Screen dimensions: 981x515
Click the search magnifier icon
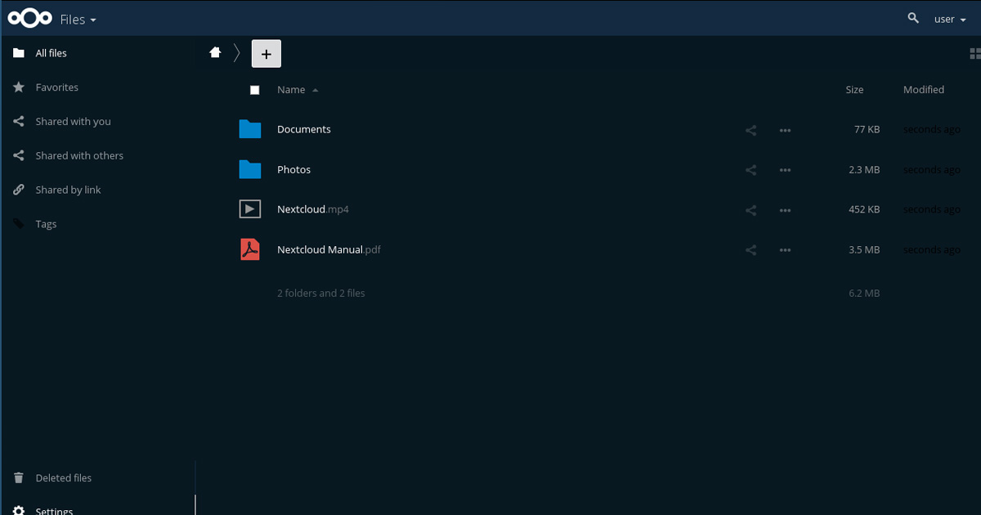(x=913, y=18)
